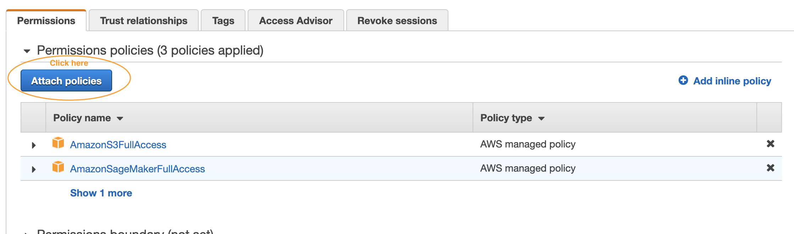Expand the AmazonSageMakerFullAccess policy row
Image resolution: width=794 pixels, height=234 pixels.
pos(34,169)
